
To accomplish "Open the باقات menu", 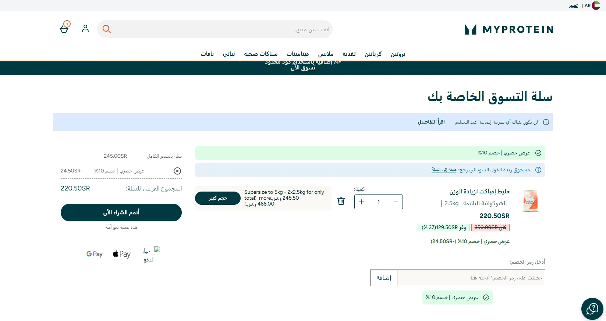I will tap(207, 54).
